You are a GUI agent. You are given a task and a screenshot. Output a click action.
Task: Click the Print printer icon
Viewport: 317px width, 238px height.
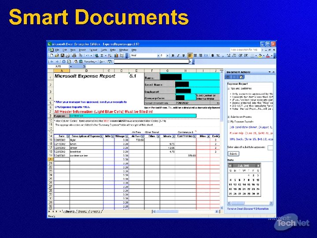pyautogui.click(x=74, y=56)
